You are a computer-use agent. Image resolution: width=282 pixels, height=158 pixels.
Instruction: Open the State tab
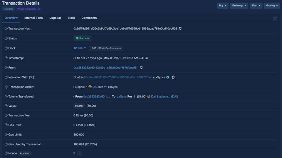coord(71,18)
